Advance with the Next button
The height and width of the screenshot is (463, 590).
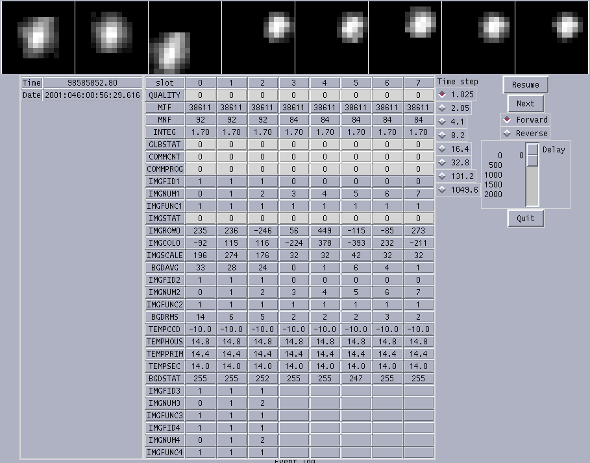[526, 103]
